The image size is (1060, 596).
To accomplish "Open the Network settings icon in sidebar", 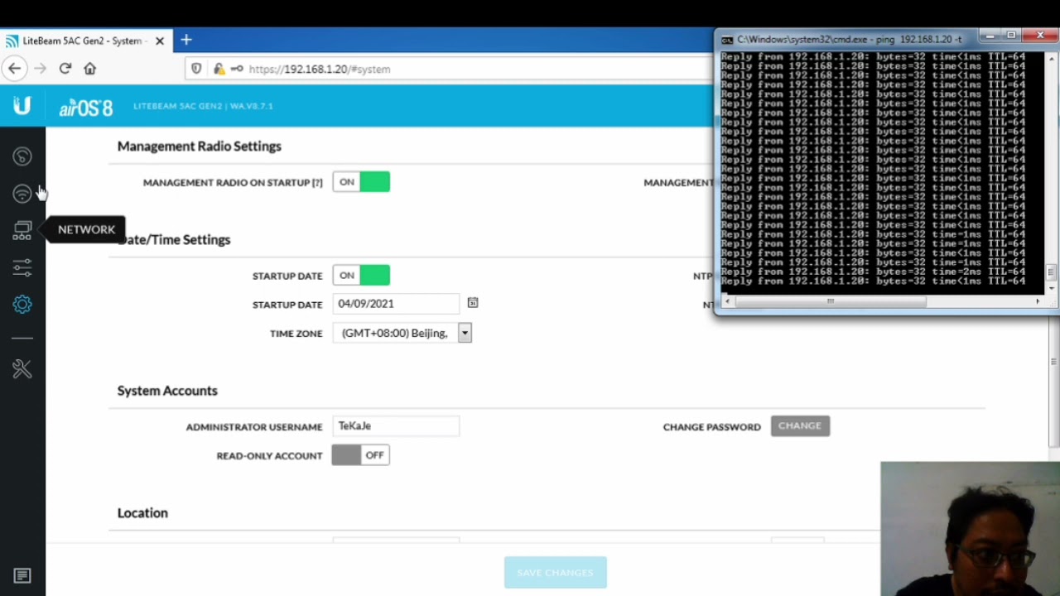I will [x=22, y=230].
